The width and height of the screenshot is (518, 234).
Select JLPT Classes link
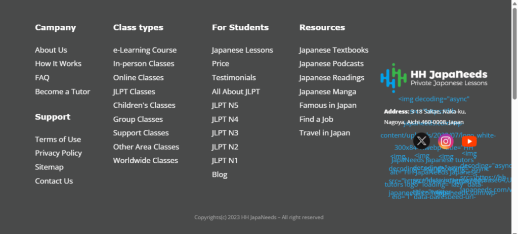tap(134, 92)
